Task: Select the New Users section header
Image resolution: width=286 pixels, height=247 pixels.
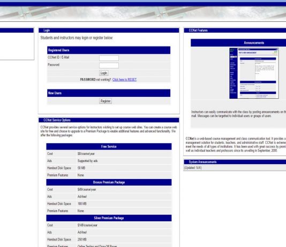Action: pyautogui.click(x=109, y=93)
